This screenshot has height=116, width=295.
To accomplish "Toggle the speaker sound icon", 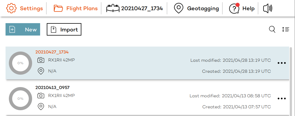I will click(267, 9).
